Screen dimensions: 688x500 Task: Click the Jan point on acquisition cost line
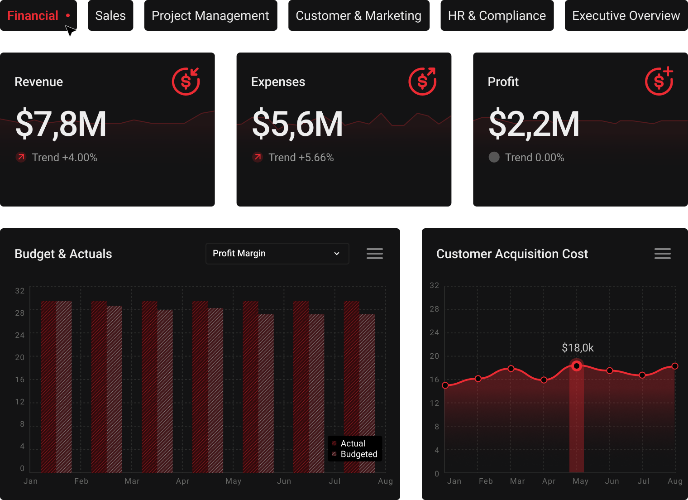coord(445,385)
